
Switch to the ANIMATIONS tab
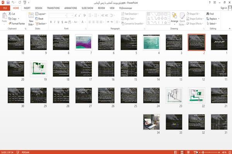[71, 8]
